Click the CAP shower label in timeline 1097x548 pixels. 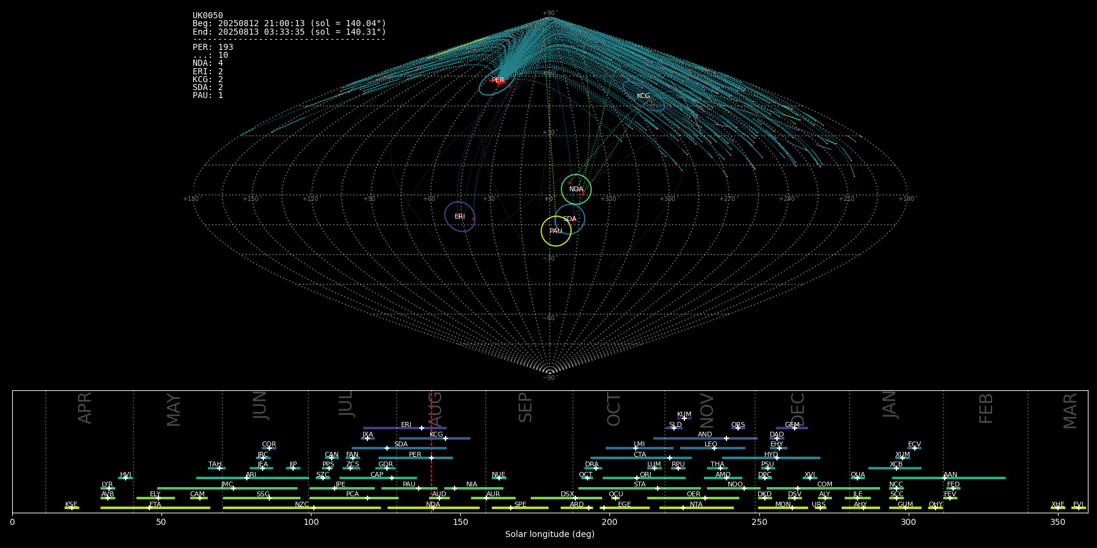click(x=377, y=475)
